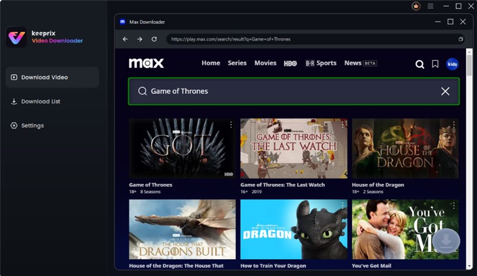Open options menu on How to Train Your Dragon card
Viewport: 477px width, 276px height.
pos(342,206)
